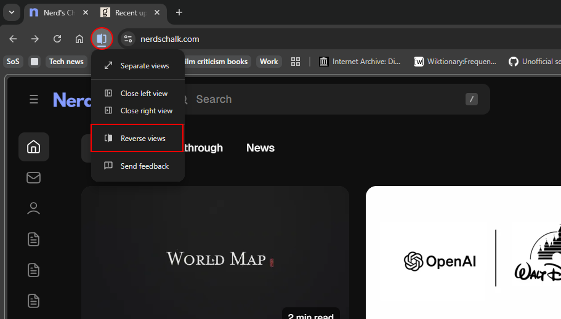Open site information icon beside the URL
Screen dimensions: 561x319
[x=127, y=39]
